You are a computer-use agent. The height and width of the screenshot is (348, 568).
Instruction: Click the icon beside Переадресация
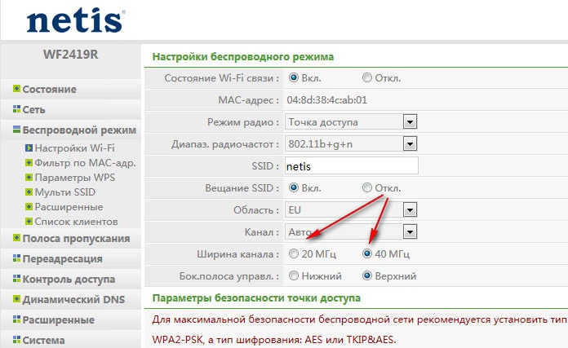(x=16, y=258)
